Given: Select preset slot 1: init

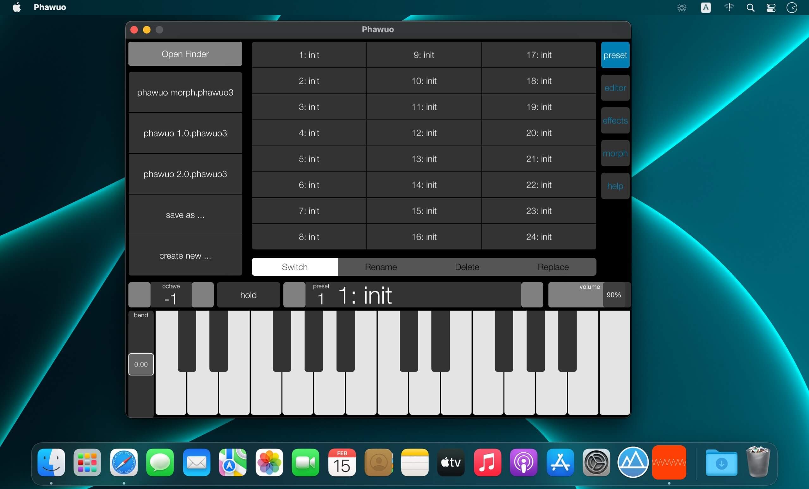Looking at the screenshot, I should [309, 55].
